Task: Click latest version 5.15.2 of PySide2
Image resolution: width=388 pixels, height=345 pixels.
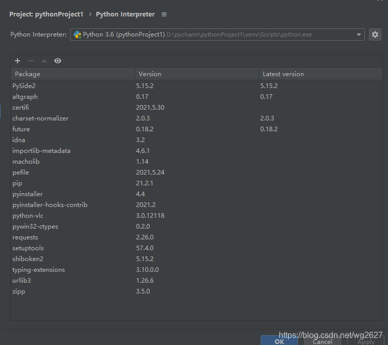Action: 269,86
